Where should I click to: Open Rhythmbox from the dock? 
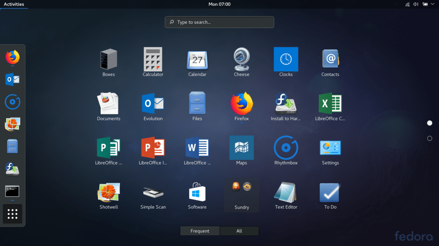(x=12, y=102)
